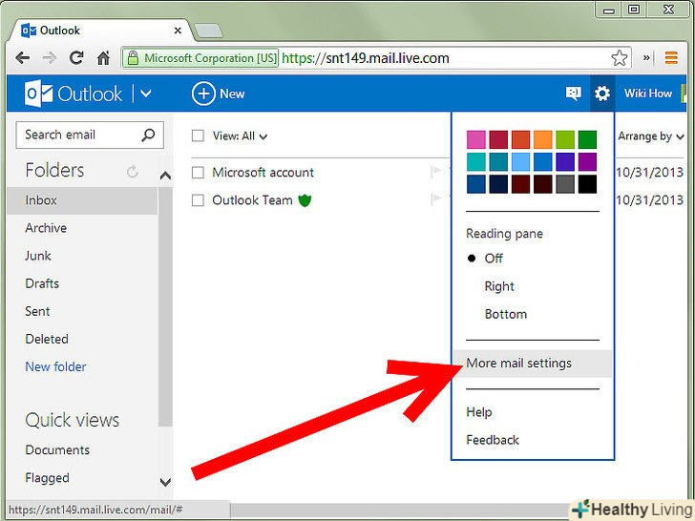Open the Wiki How account menu
The image size is (695, 521).
(648, 94)
